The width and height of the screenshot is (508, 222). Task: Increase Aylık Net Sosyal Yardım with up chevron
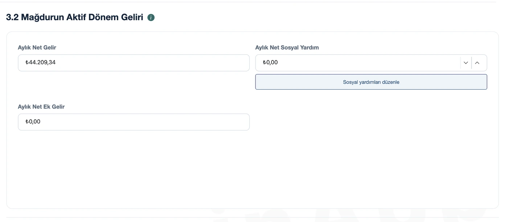click(x=477, y=63)
